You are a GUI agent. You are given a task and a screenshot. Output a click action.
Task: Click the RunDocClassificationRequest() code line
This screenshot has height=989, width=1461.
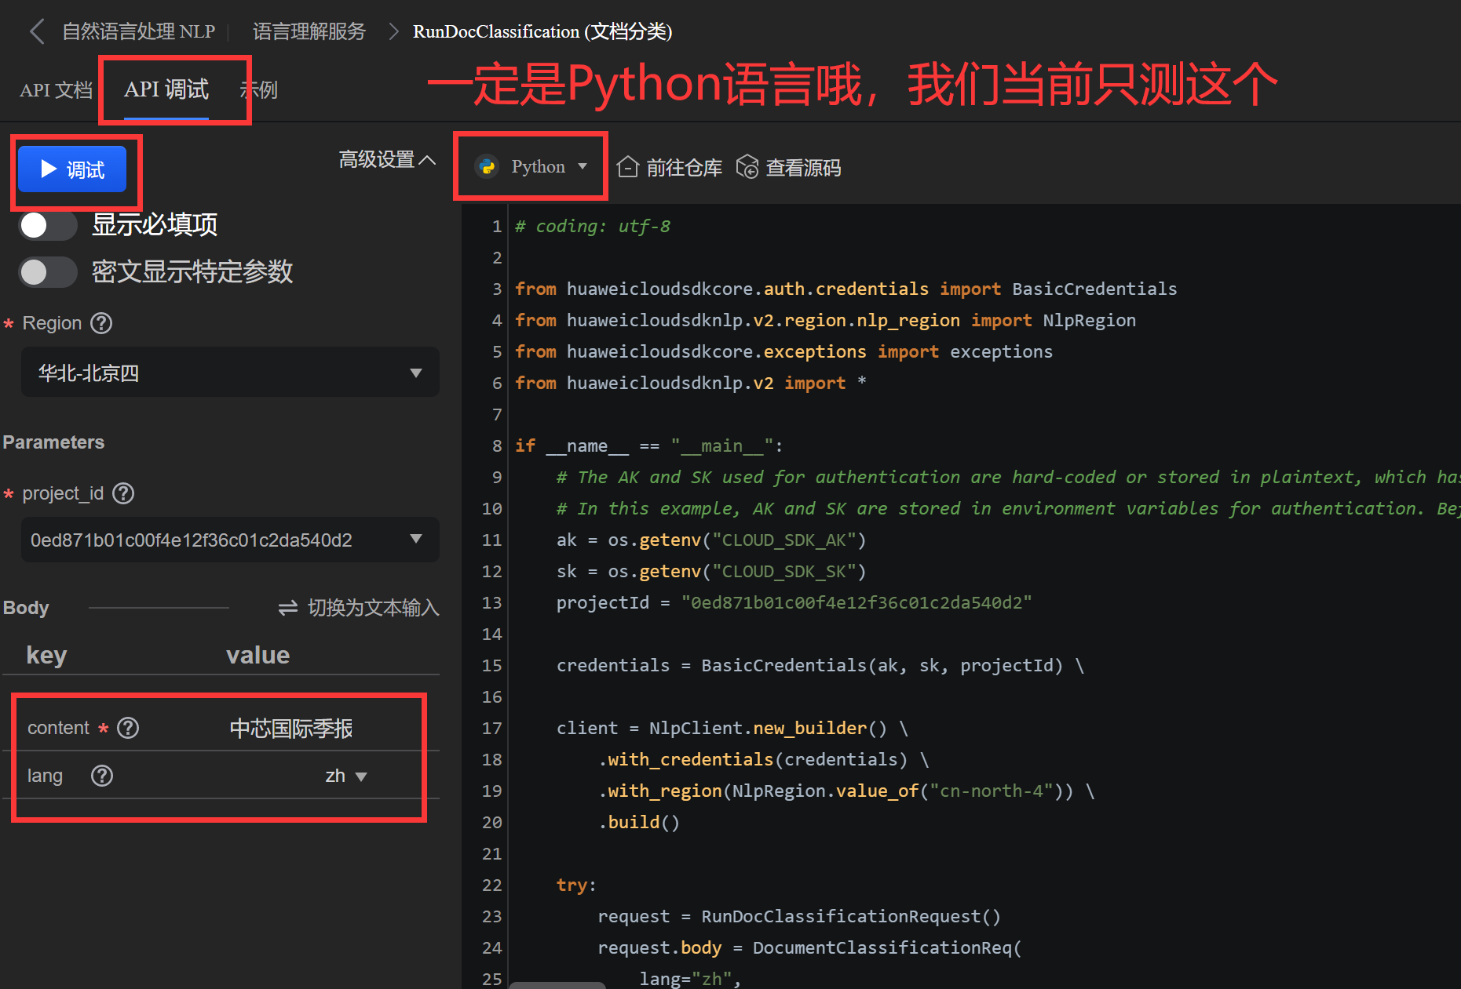pyautogui.click(x=799, y=916)
